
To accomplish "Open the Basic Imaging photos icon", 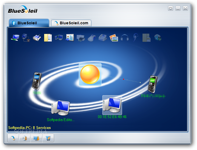I will coord(114,38).
